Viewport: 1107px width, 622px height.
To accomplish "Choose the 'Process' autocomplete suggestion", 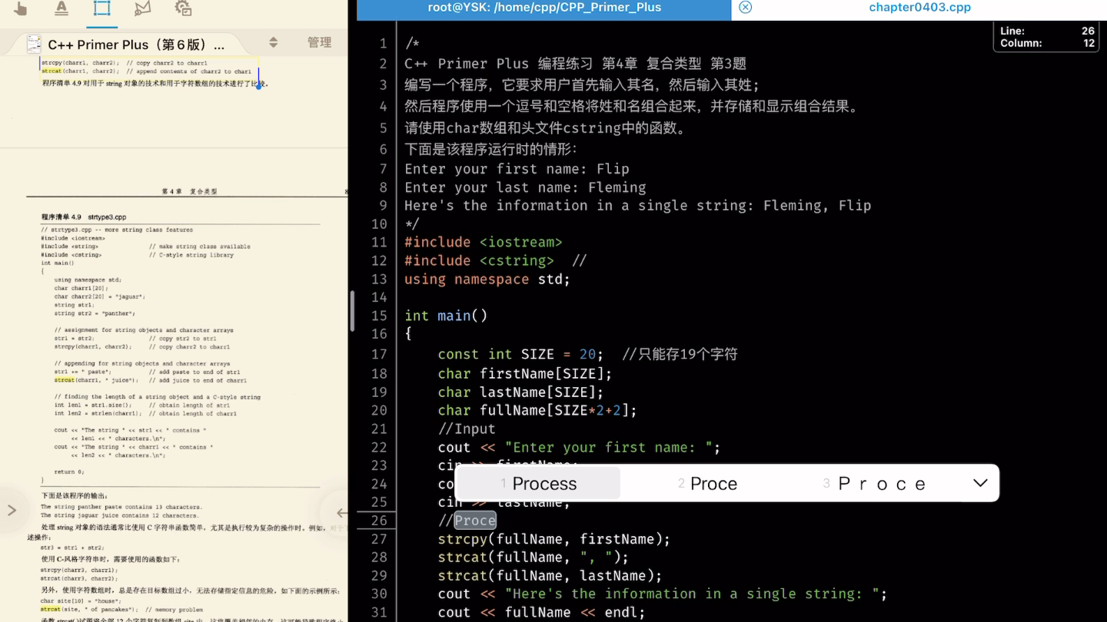I will coord(538,484).
